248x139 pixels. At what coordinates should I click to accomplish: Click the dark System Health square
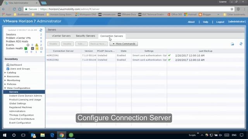coord(33,48)
